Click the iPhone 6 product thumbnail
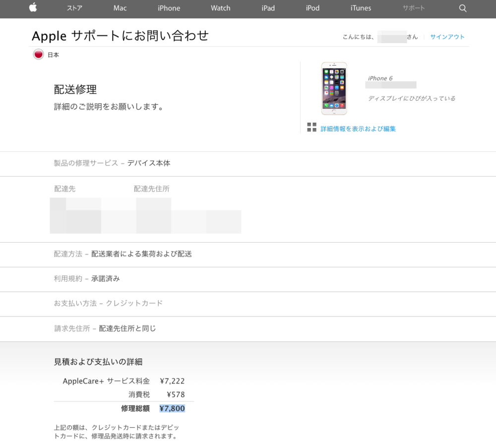The width and height of the screenshot is (496, 447). point(334,89)
